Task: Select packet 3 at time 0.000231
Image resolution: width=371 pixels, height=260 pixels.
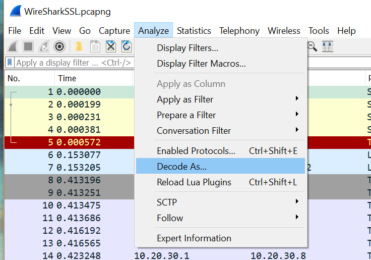Action: [x=70, y=117]
